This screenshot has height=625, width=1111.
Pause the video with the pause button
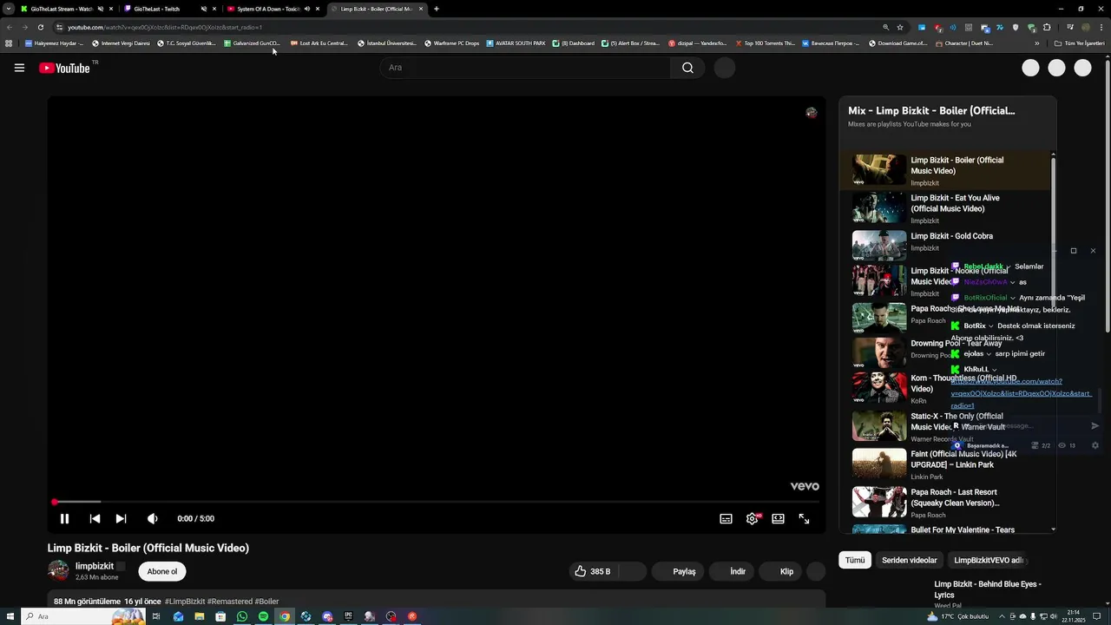64,518
